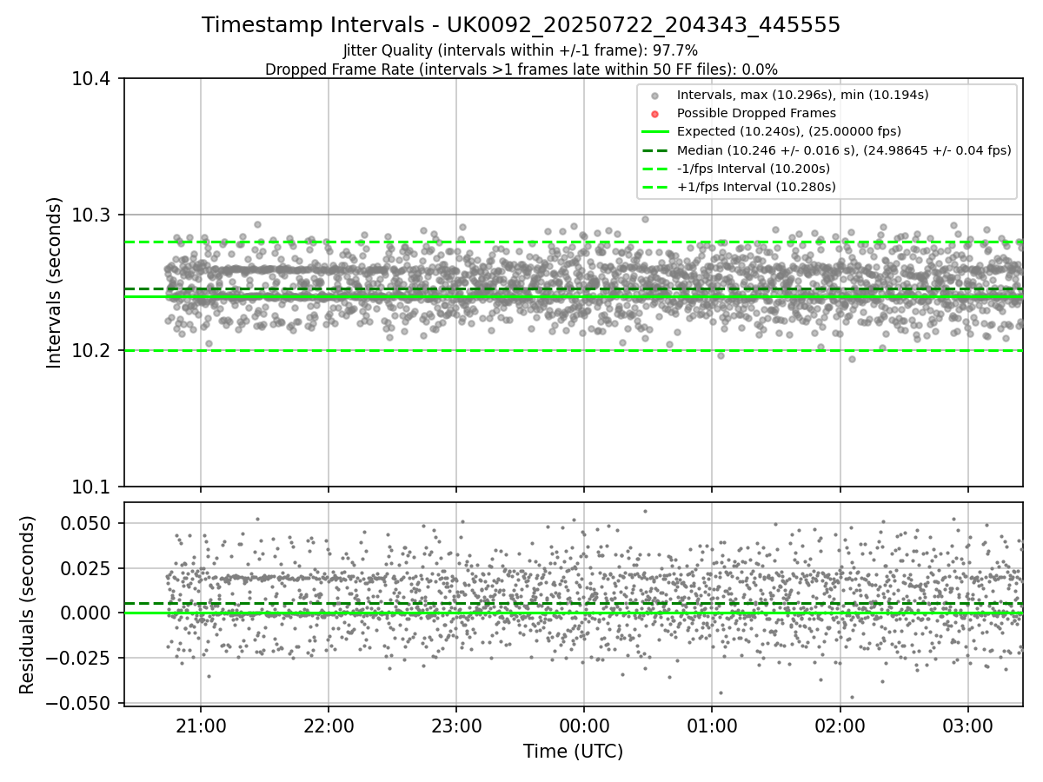Click the dark green dashed sample for Median
The image size is (1043, 782).
(x=654, y=150)
